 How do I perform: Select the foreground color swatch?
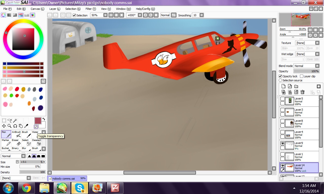coord(38,121)
